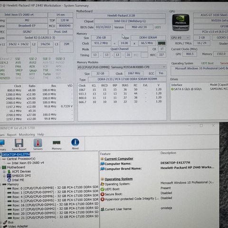Open the GPU #0 selector dropdown

pos(188,38)
